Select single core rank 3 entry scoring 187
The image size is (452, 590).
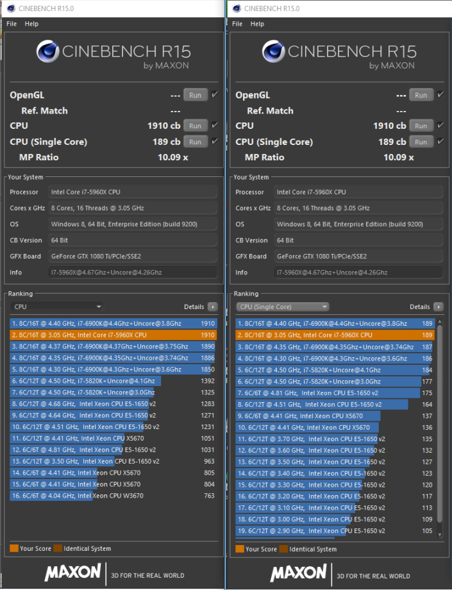click(335, 347)
